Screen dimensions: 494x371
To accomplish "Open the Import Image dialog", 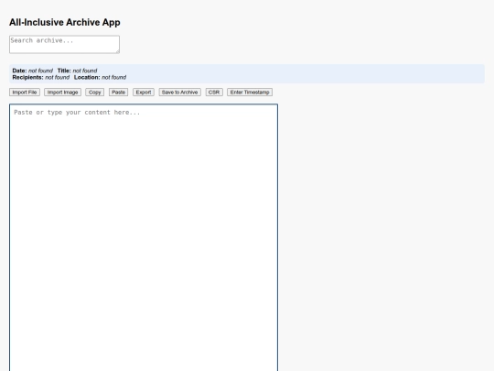I will point(63,93).
